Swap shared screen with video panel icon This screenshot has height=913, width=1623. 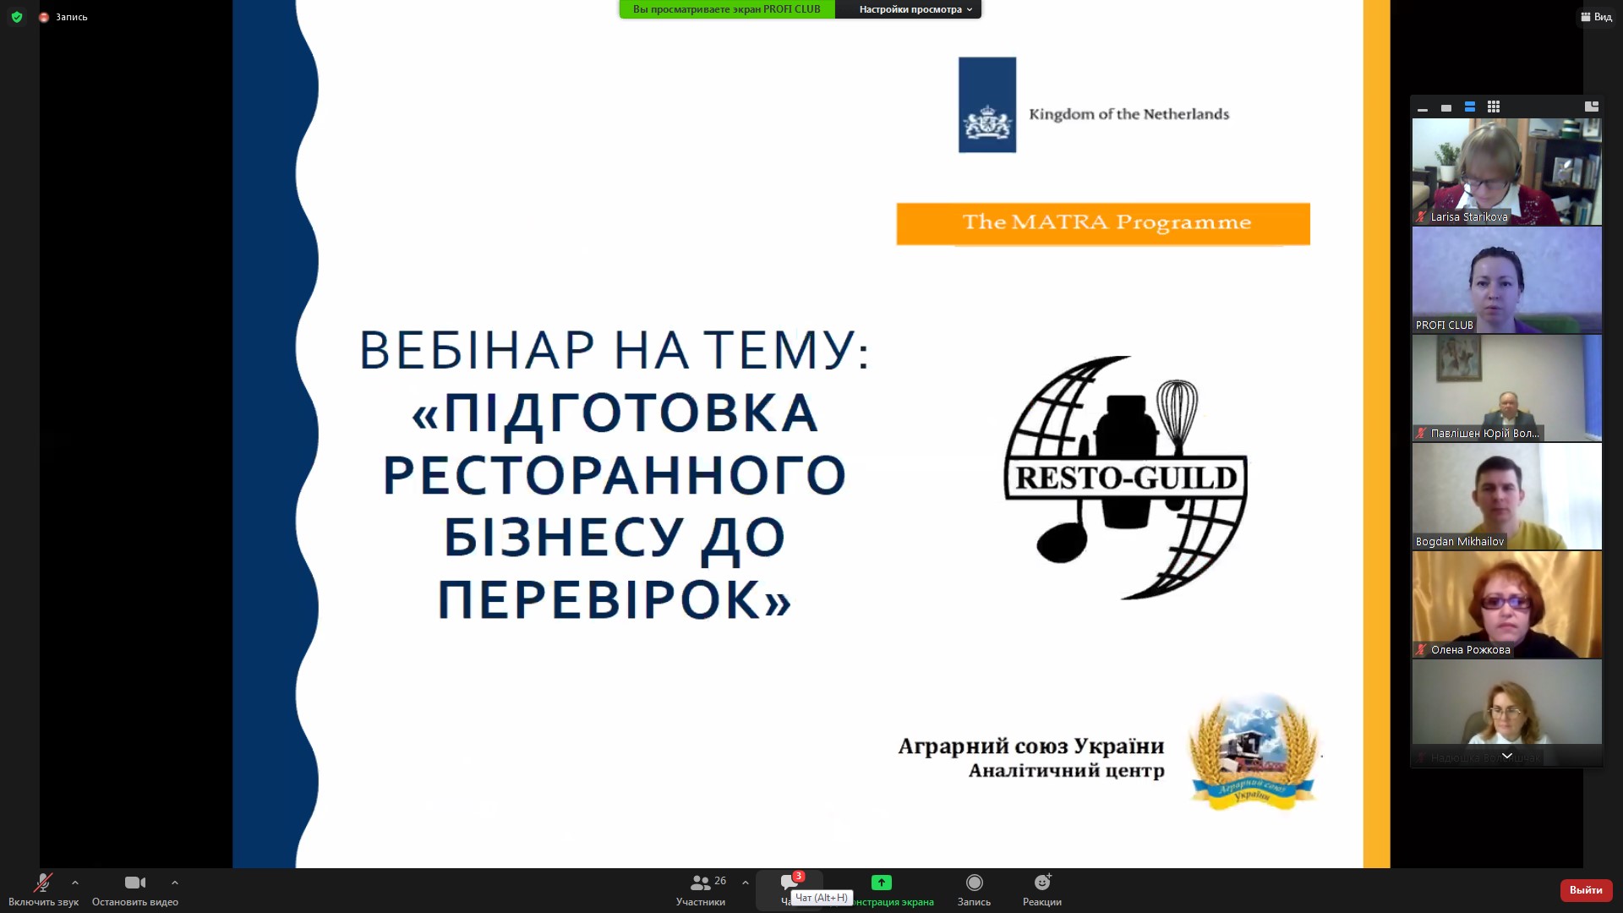click(x=1592, y=107)
